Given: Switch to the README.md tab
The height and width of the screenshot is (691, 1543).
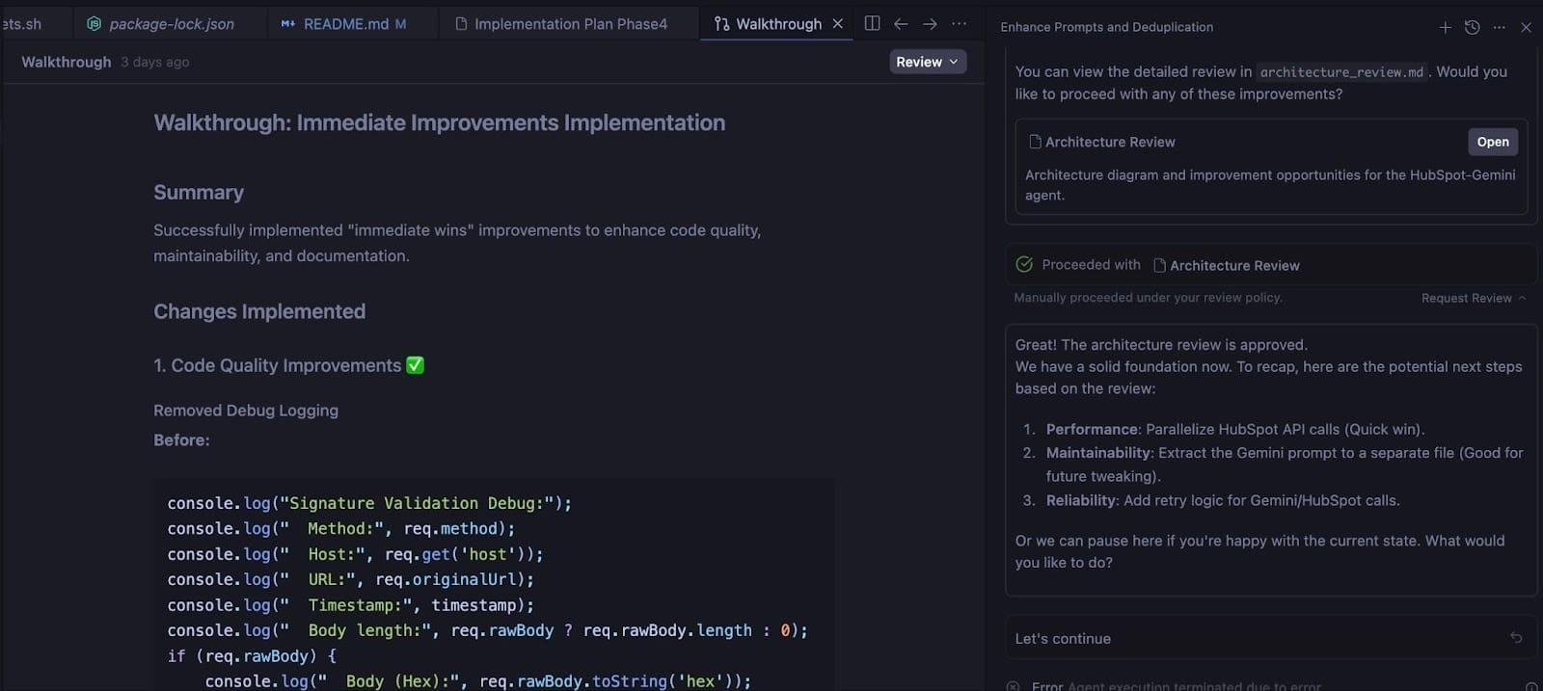Looking at the screenshot, I should 344,24.
